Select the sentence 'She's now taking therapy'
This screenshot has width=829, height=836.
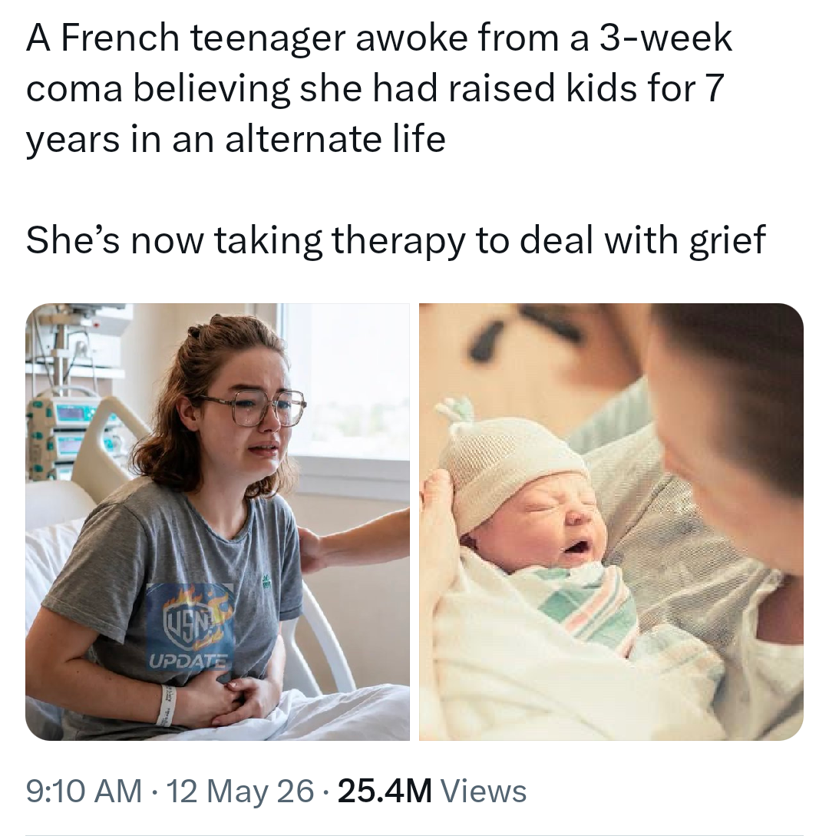coord(395,241)
